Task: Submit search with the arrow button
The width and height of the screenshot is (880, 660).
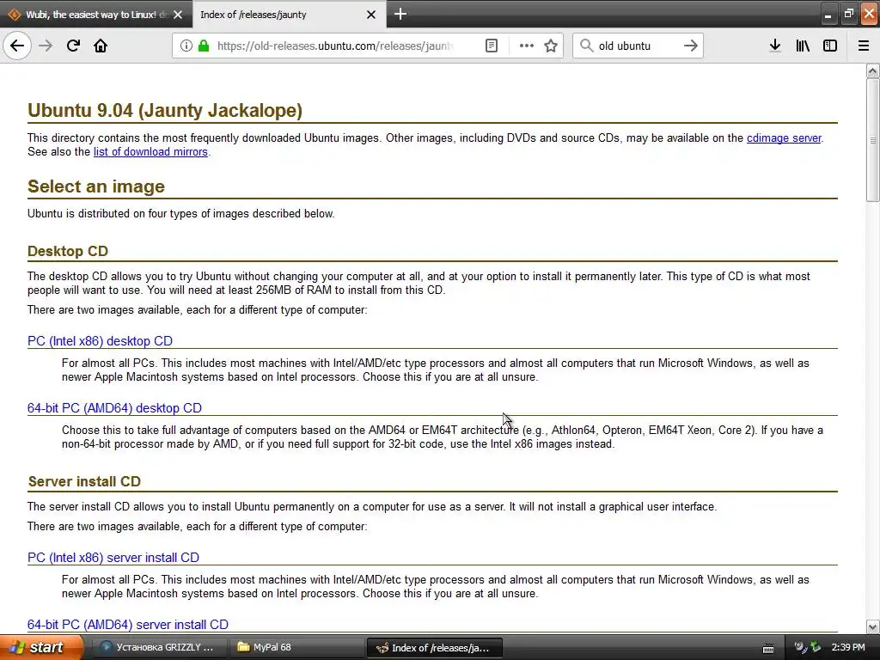Action: pos(691,46)
